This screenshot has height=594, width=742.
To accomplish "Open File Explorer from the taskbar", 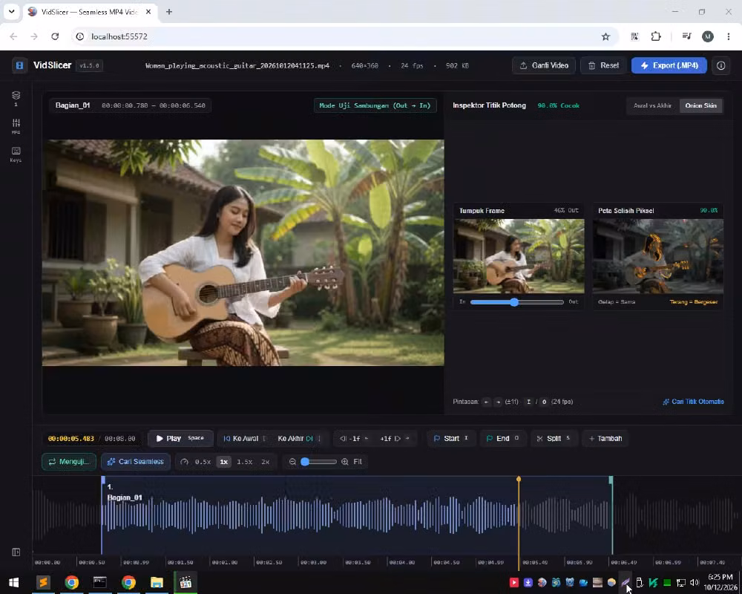I will [x=157, y=582].
